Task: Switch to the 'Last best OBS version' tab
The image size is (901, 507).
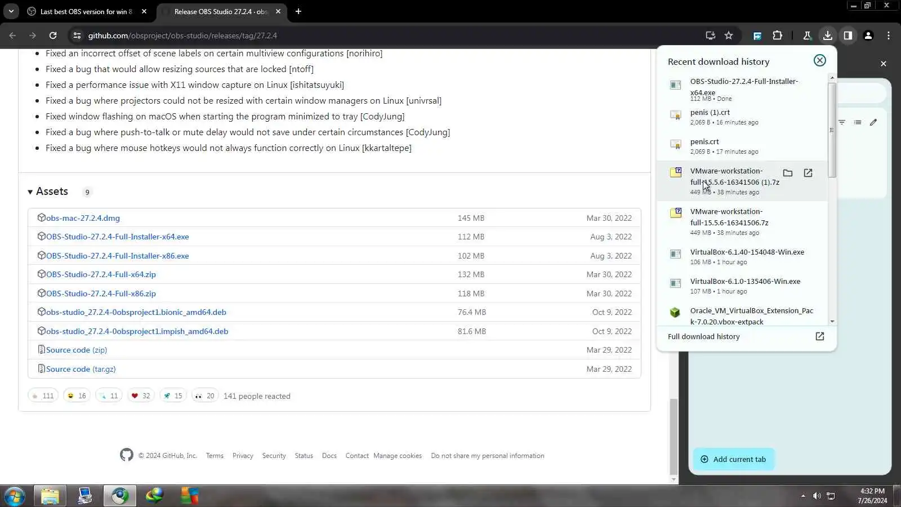Action: point(87,11)
